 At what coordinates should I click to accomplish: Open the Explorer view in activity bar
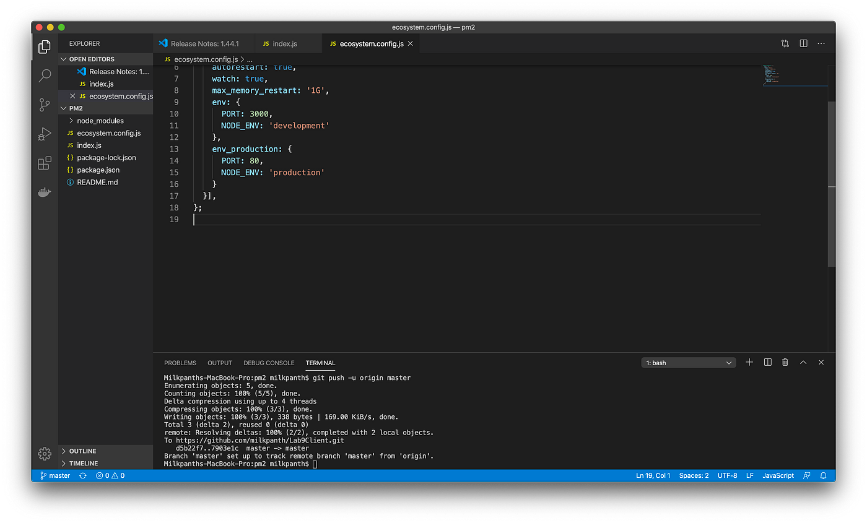click(45, 46)
